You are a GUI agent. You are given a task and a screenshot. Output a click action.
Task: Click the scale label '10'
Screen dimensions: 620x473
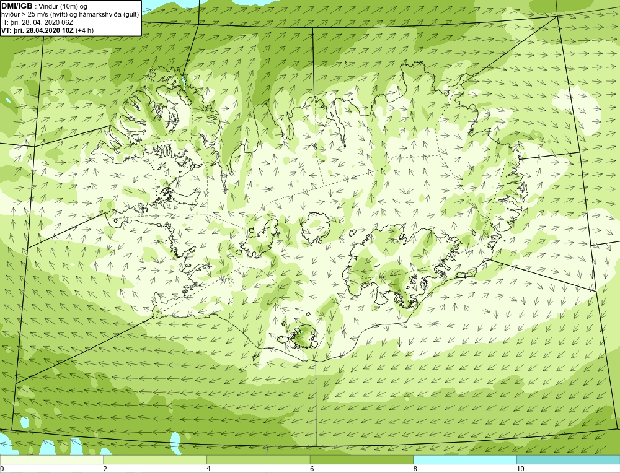pos(520,469)
